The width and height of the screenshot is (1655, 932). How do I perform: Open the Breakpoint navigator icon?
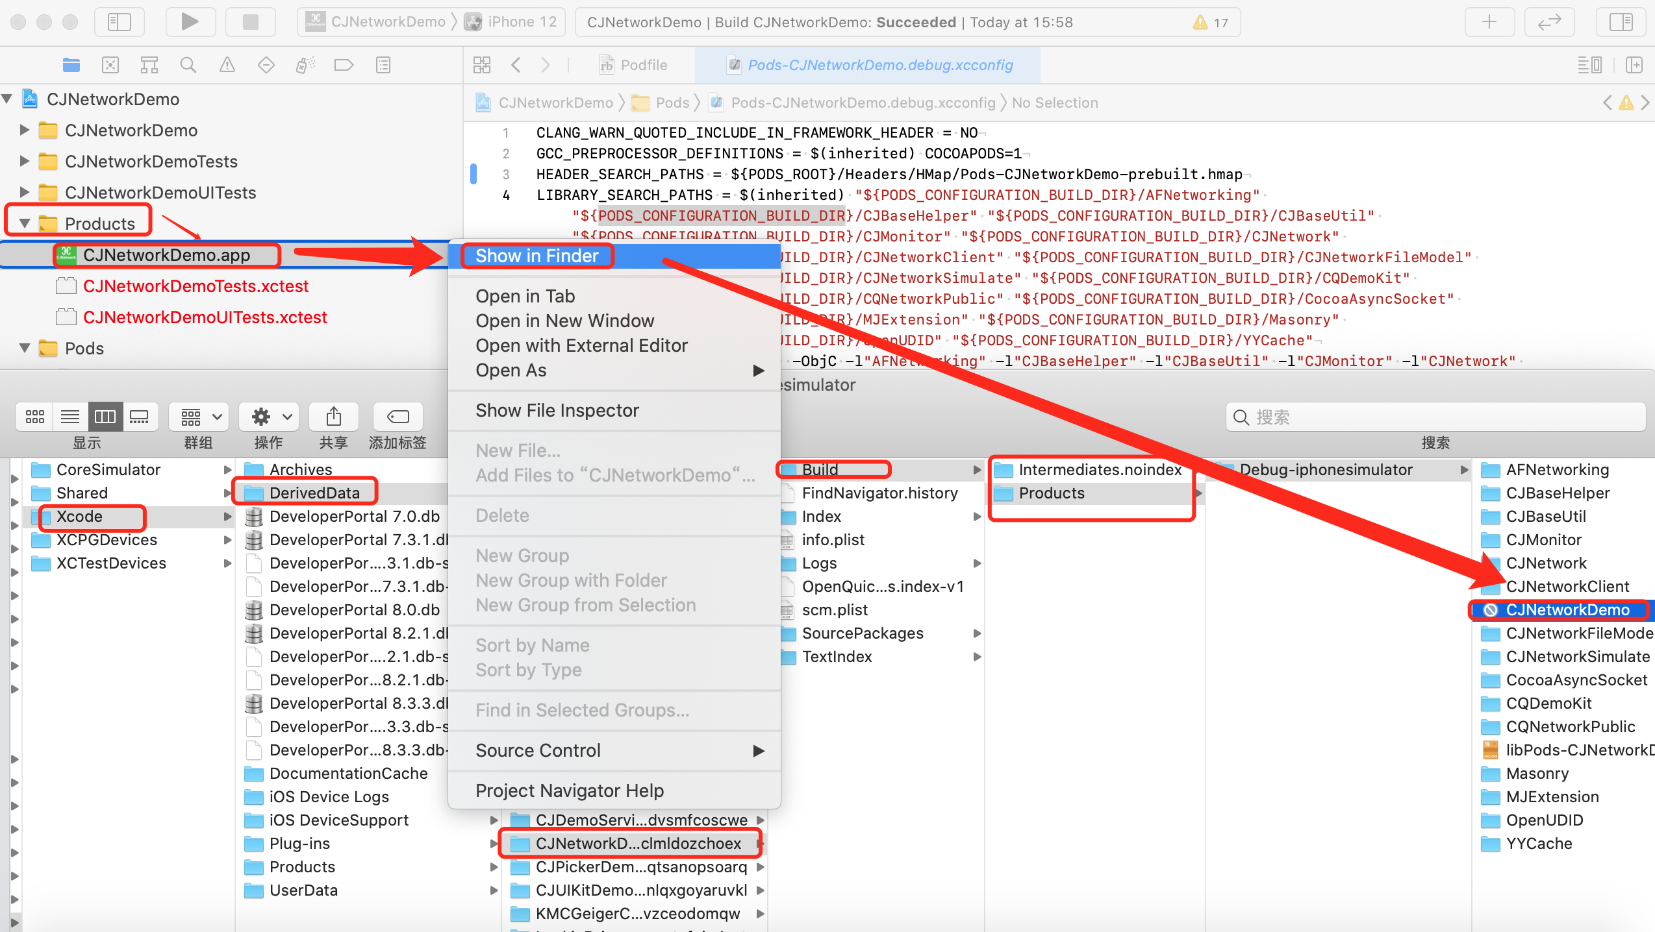(344, 65)
